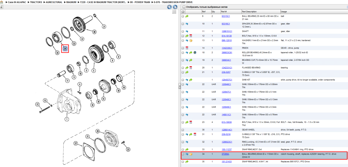Toggle selection circle for part 1286151C1
This screenshot has width=348, height=167.
[183, 32]
